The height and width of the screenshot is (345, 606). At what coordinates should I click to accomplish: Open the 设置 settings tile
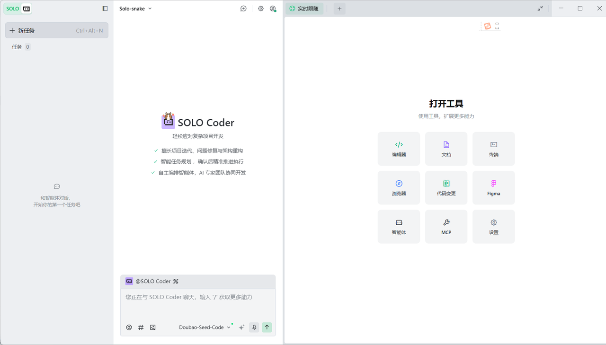coord(493,226)
